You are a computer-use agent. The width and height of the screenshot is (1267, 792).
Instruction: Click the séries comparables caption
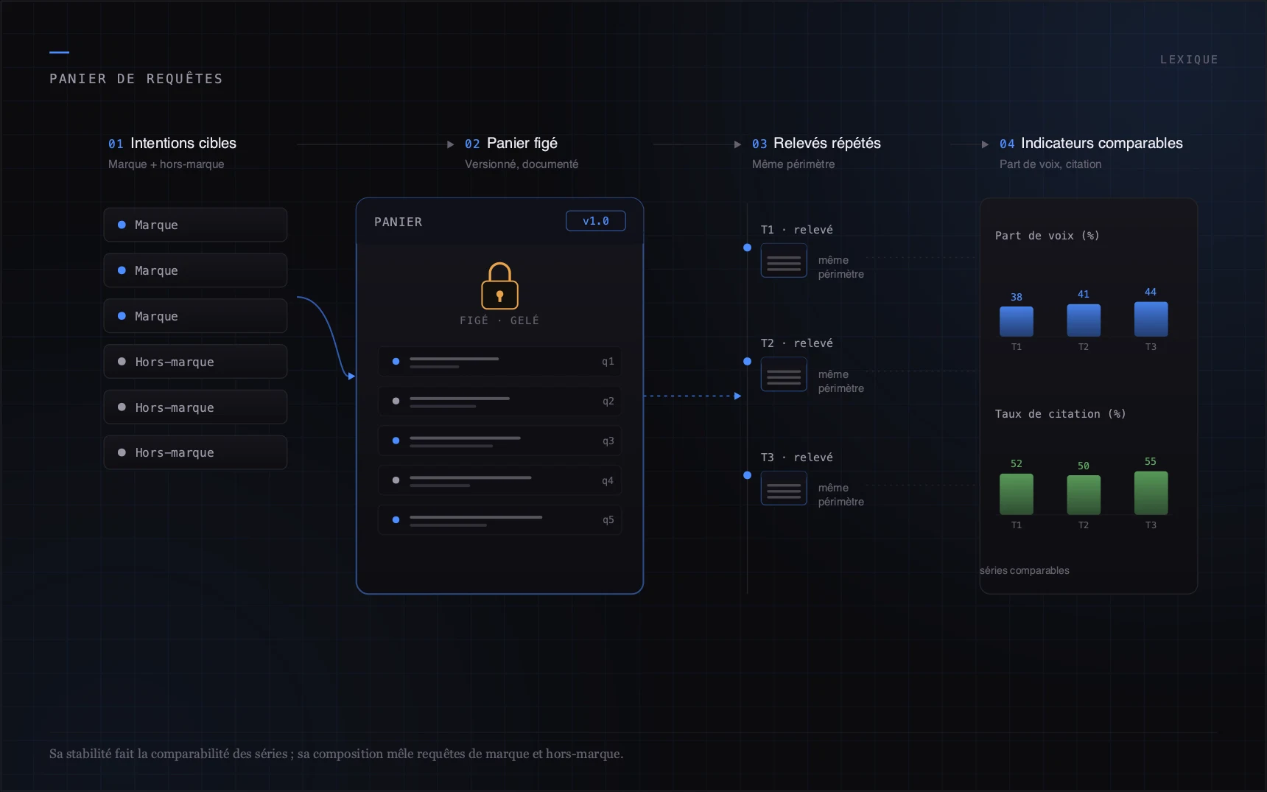coord(1025,570)
